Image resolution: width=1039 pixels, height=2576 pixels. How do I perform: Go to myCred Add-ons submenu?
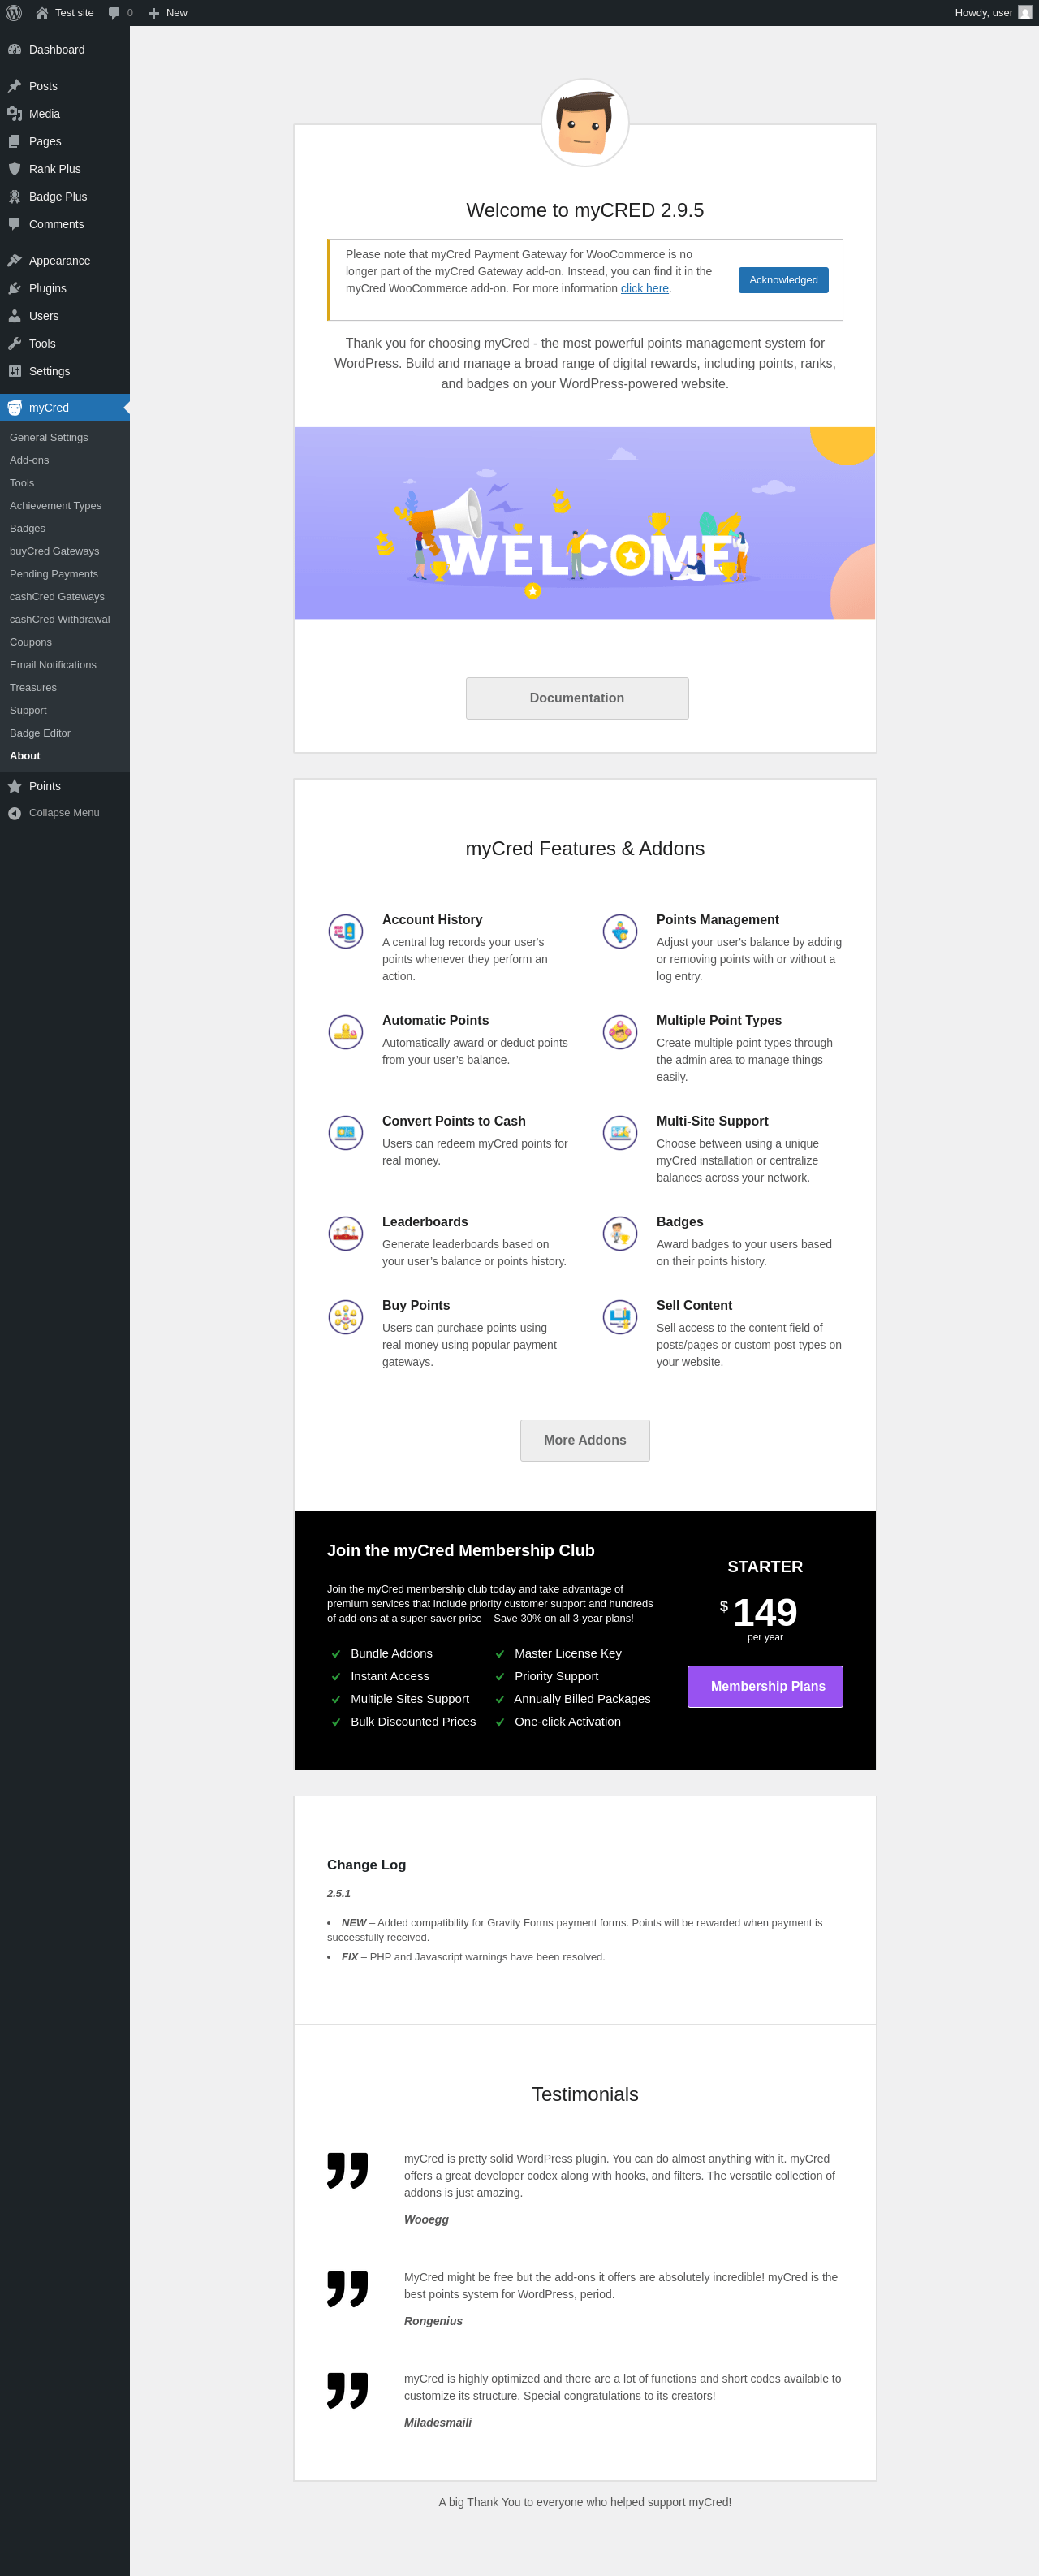(29, 460)
